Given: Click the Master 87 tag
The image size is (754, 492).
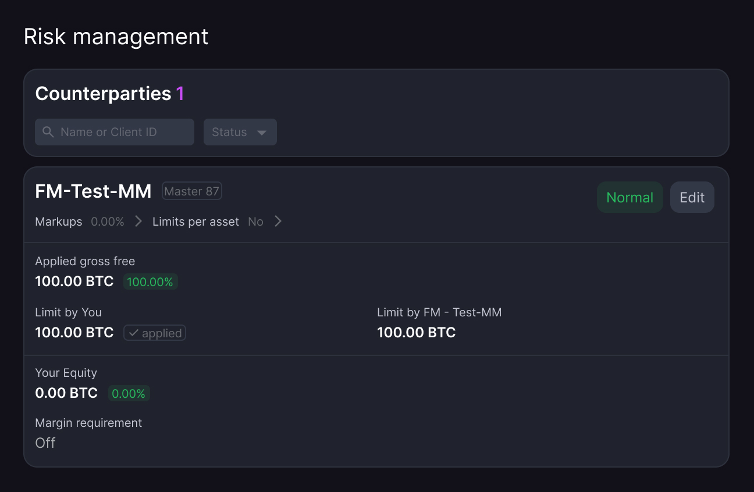Looking at the screenshot, I should tap(192, 191).
